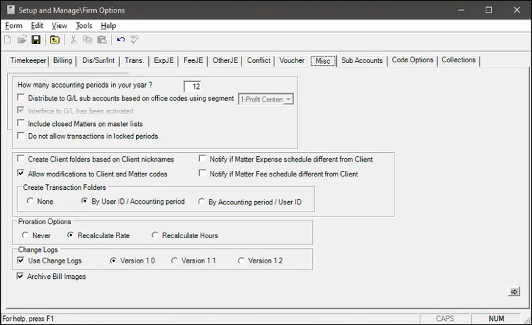532x325 pixels.
Task: Click the Paste clipboard icon
Action: (102, 40)
